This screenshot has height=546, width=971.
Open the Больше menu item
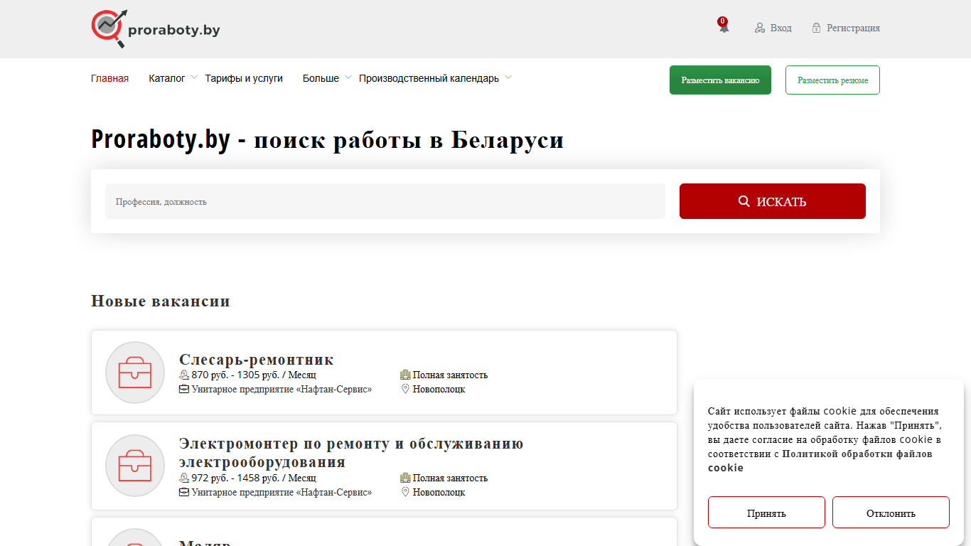321,78
